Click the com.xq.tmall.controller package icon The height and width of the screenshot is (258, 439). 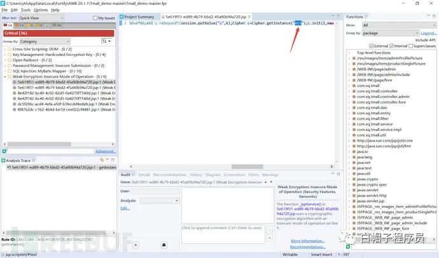point(354,91)
